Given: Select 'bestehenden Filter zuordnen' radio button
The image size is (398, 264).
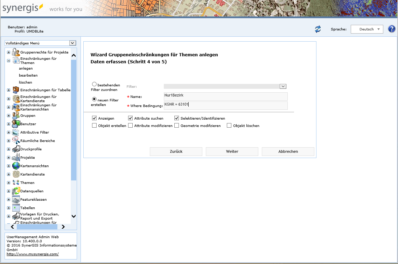Looking at the screenshot, I should [94, 84].
